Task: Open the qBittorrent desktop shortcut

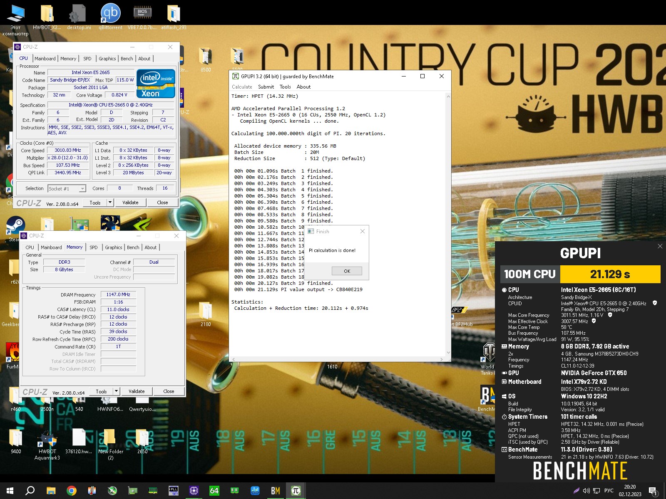Action: click(x=110, y=17)
